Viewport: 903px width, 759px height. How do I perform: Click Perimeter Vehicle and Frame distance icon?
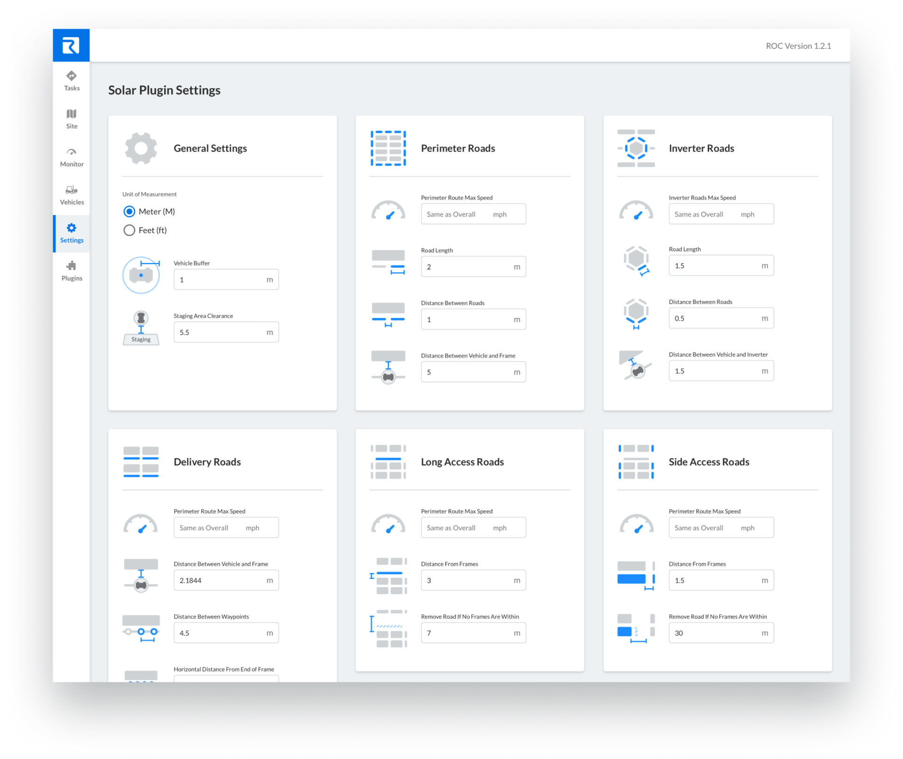tap(388, 367)
